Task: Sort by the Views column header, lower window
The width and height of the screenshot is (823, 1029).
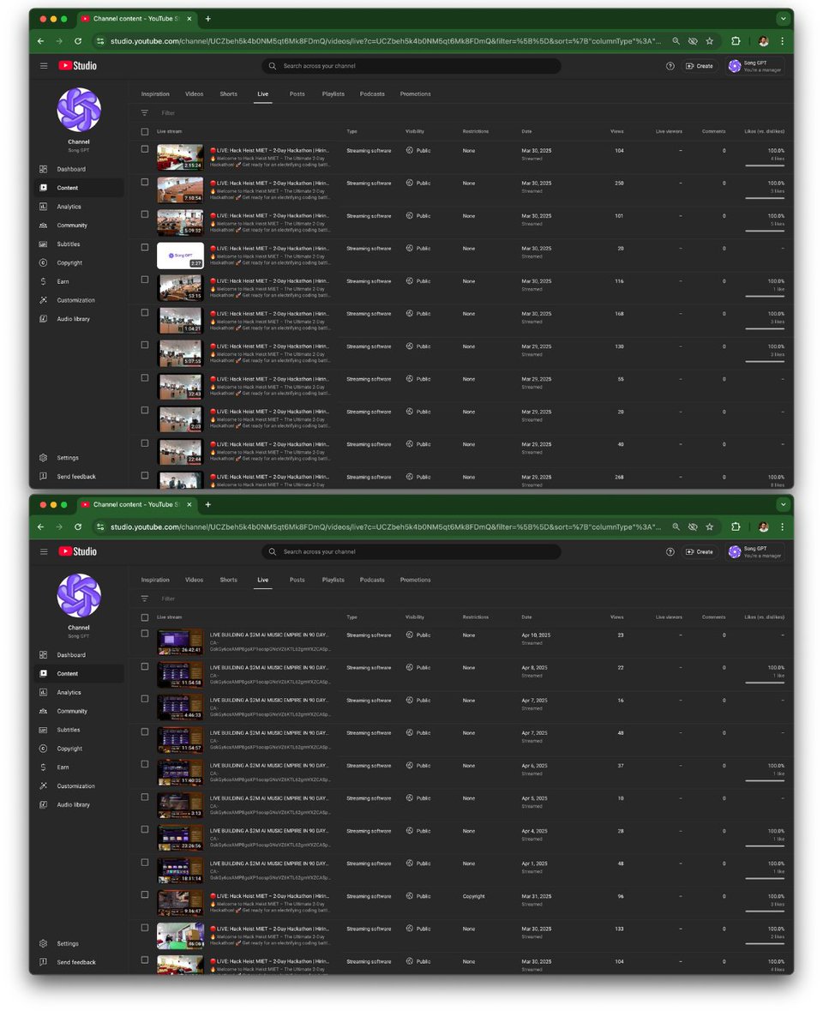Action: [617, 617]
